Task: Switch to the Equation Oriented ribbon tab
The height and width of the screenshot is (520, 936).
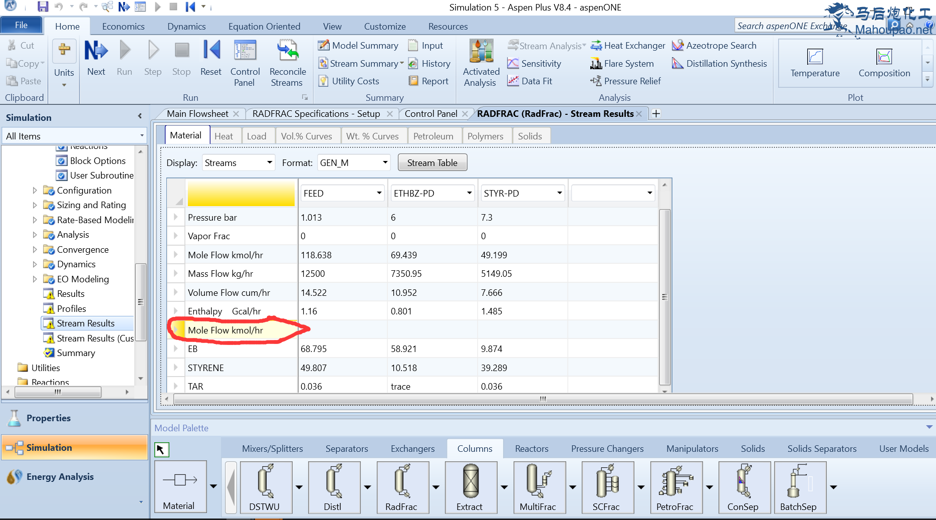Action: click(x=264, y=27)
